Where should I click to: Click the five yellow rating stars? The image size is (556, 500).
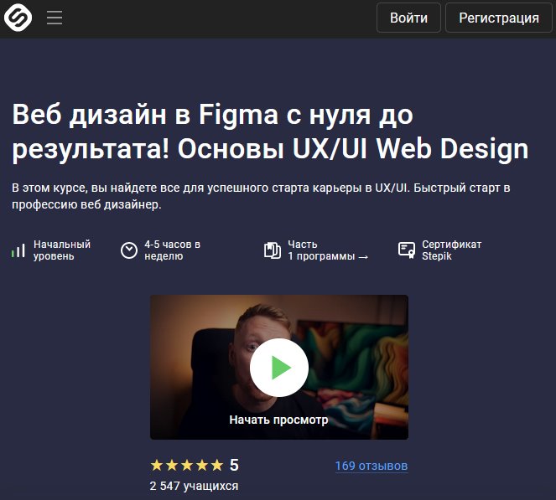pos(186,466)
